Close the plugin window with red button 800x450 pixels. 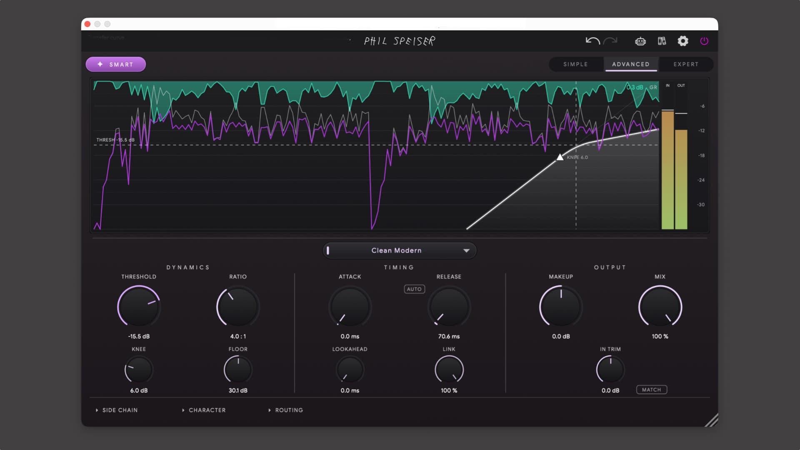click(x=87, y=24)
